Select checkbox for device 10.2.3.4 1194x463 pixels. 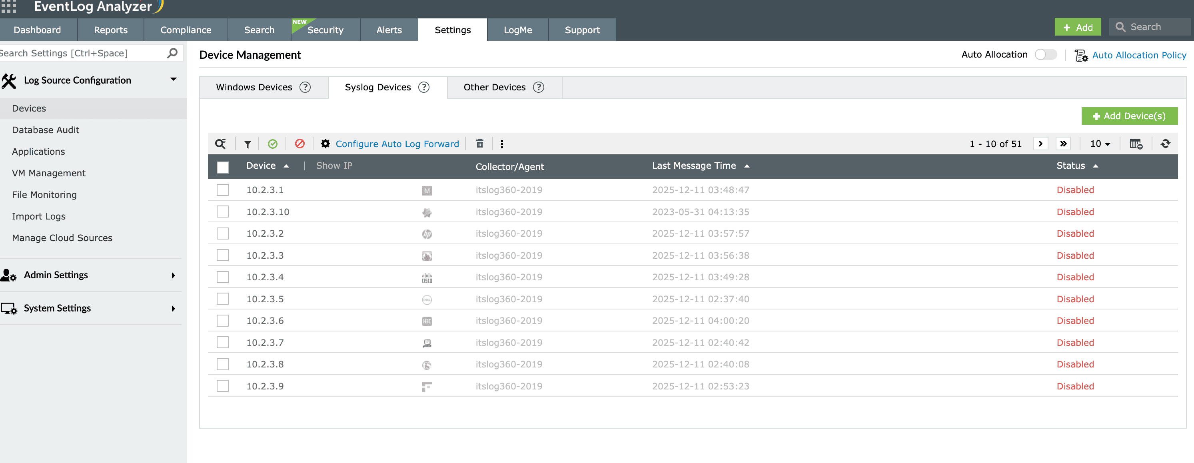222,277
